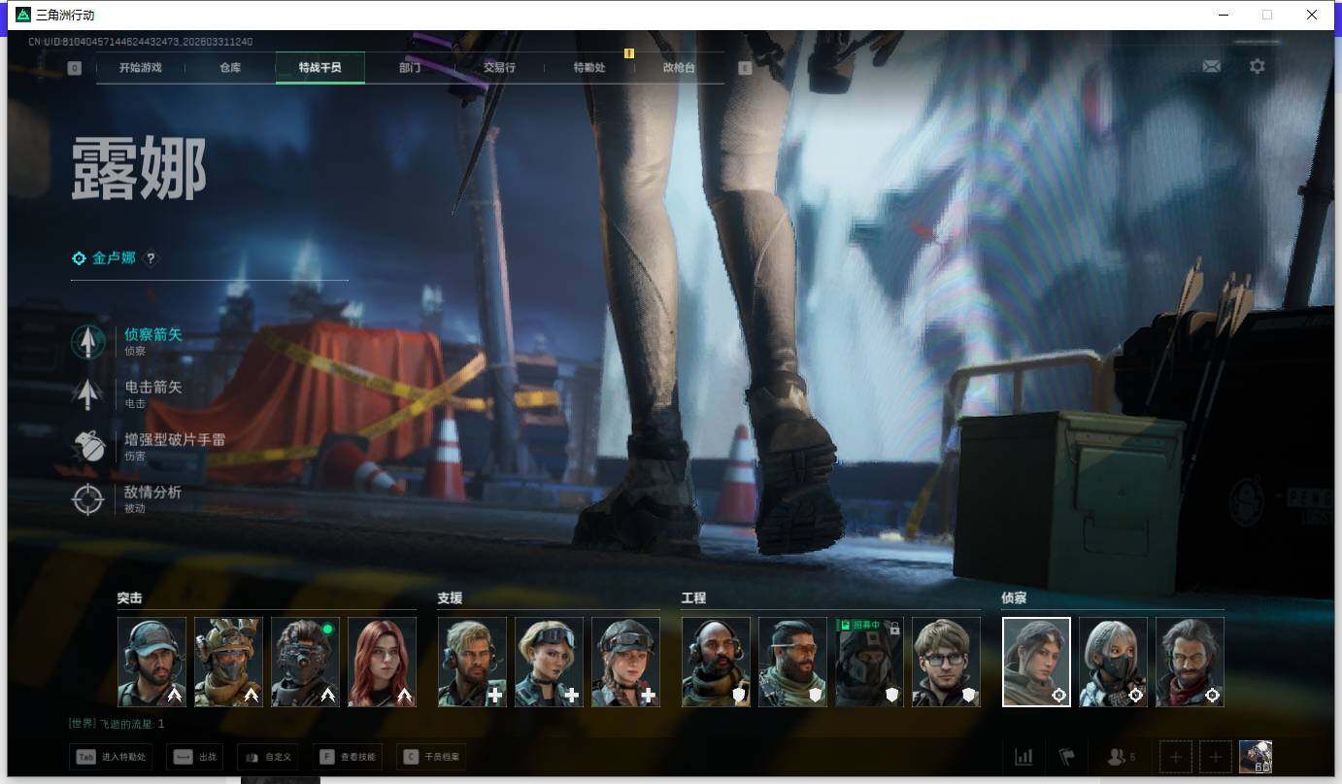
Task: Click the E next-tab key hint
Action: 745,68
